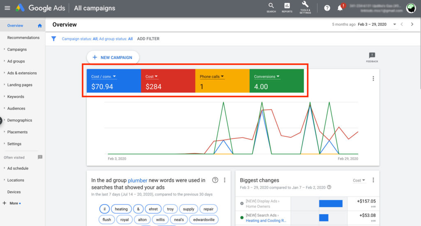
Task: Select the 'repair' word chip
Action: (208, 209)
